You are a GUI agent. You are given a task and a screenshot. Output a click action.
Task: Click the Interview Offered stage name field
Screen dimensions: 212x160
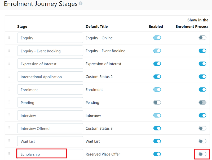click(x=50, y=129)
